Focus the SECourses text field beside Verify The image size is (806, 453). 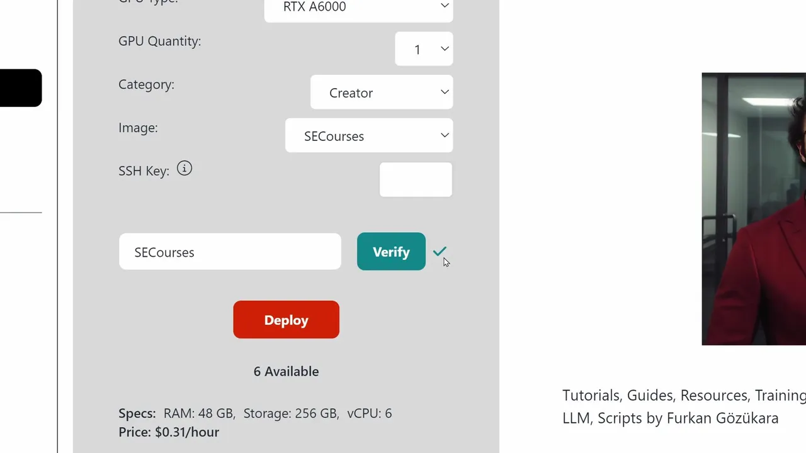pyautogui.click(x=230, y=252)
